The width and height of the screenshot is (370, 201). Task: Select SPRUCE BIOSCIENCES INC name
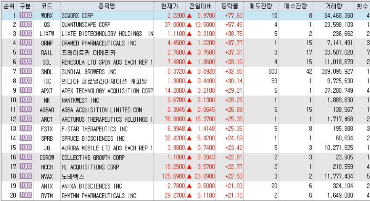click(93, 138)
